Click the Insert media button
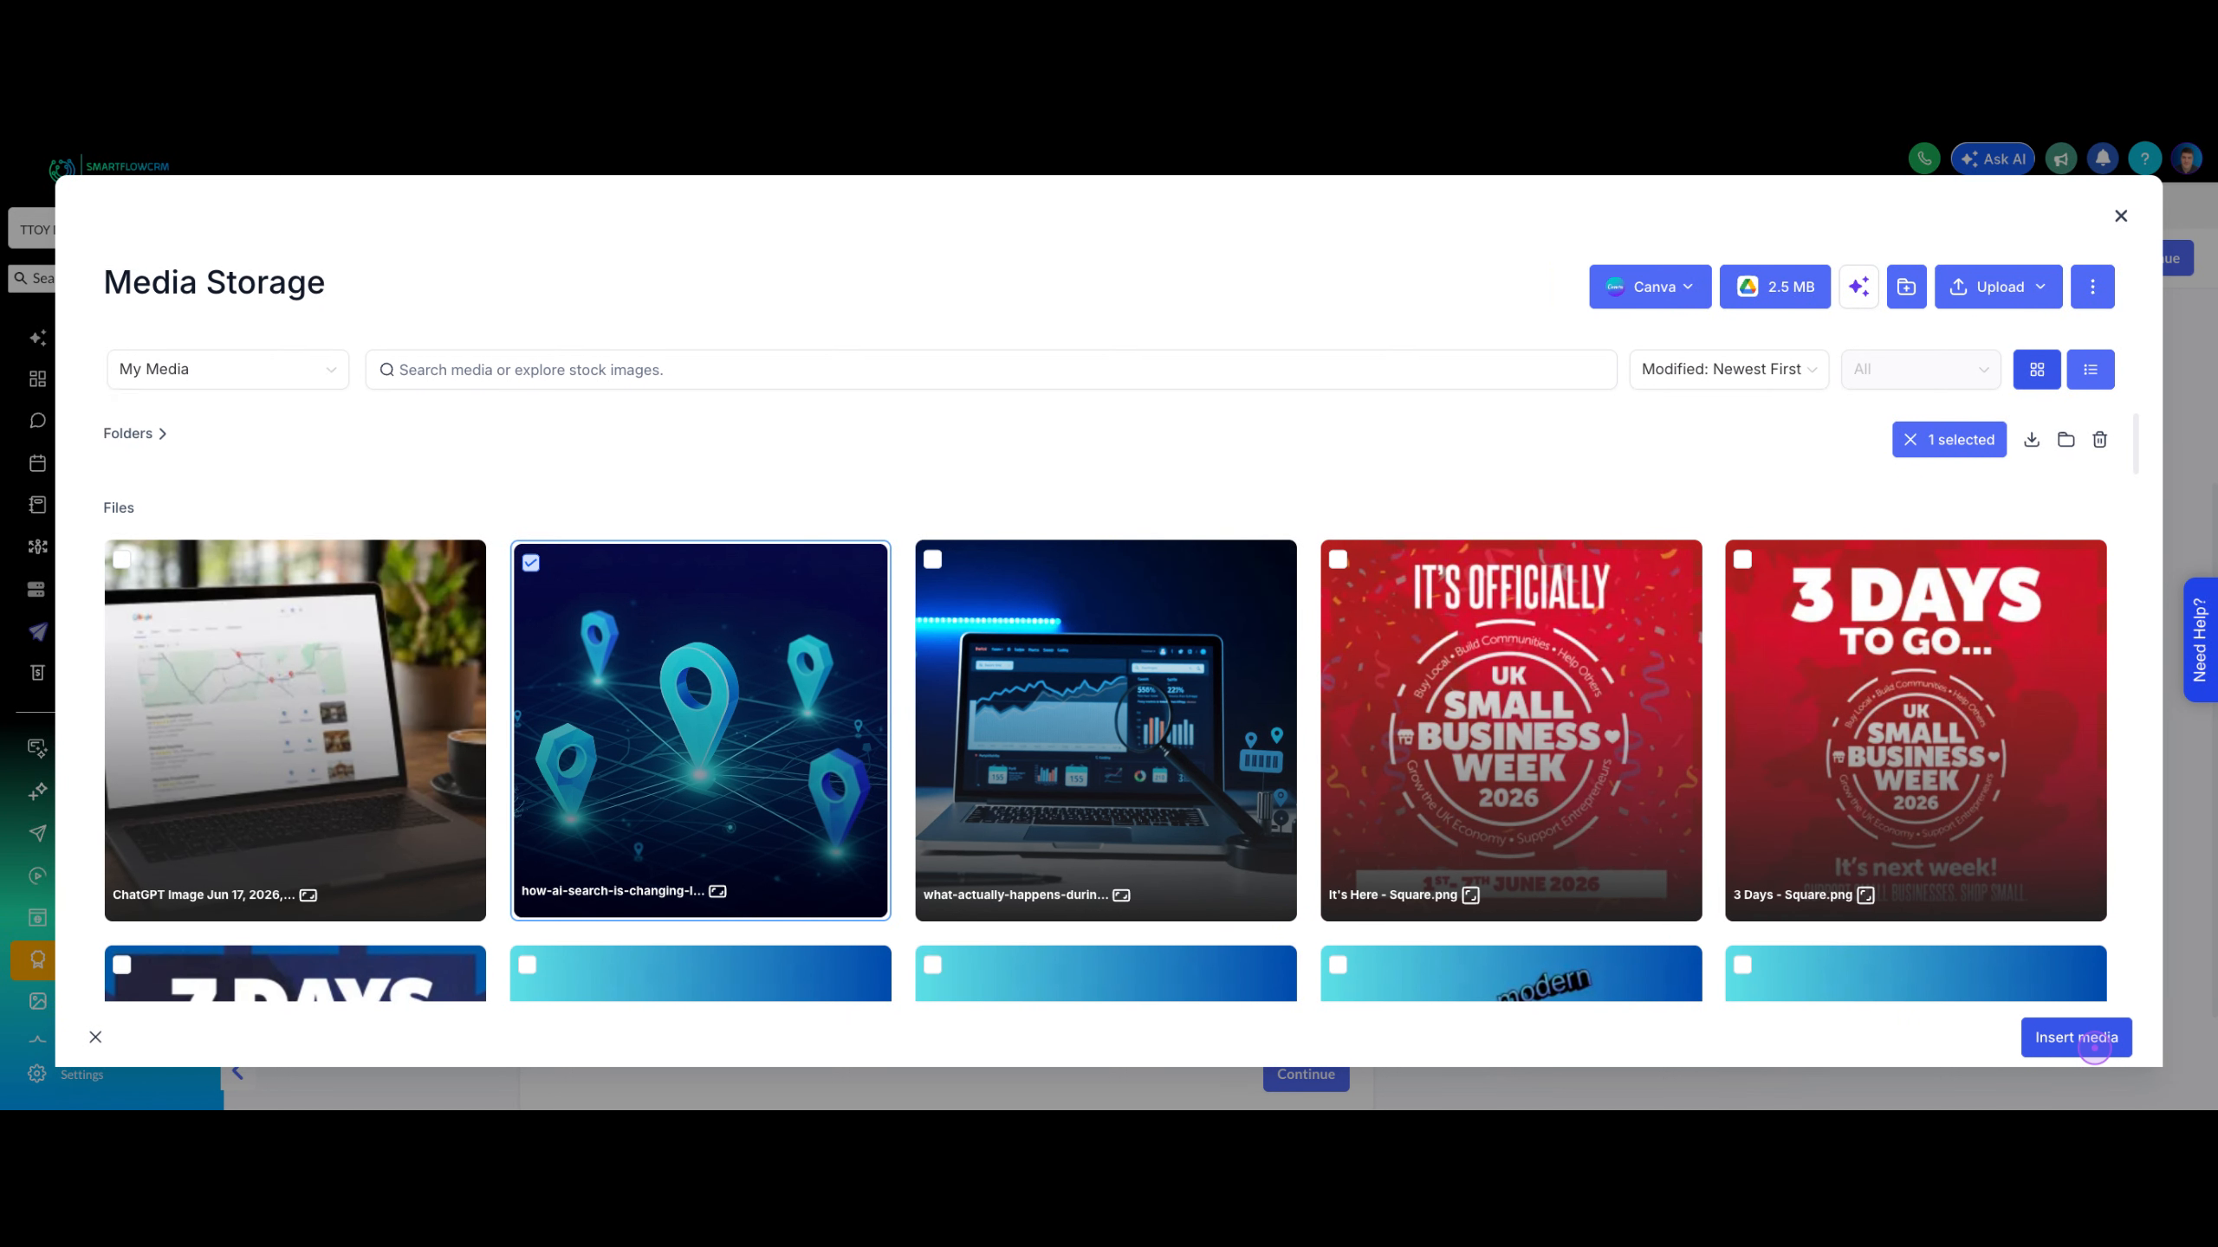Screen dimensions: 2218x1247 pos(2076,1037)
